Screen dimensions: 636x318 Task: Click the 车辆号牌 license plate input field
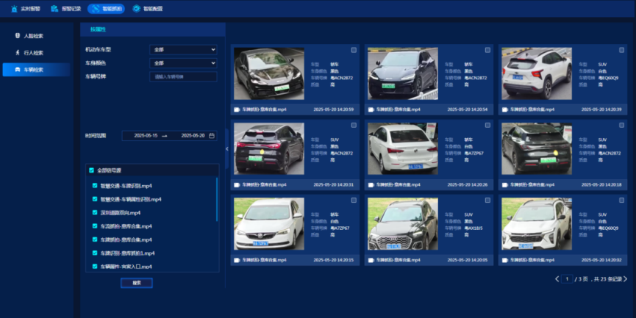[183, 76]
